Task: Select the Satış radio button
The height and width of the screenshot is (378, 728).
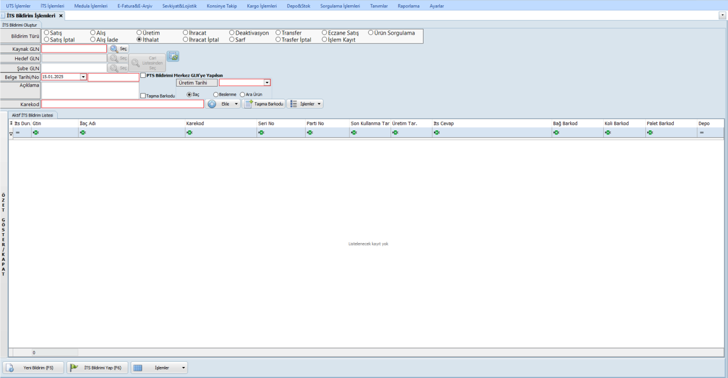Action: tap(47, 33)
